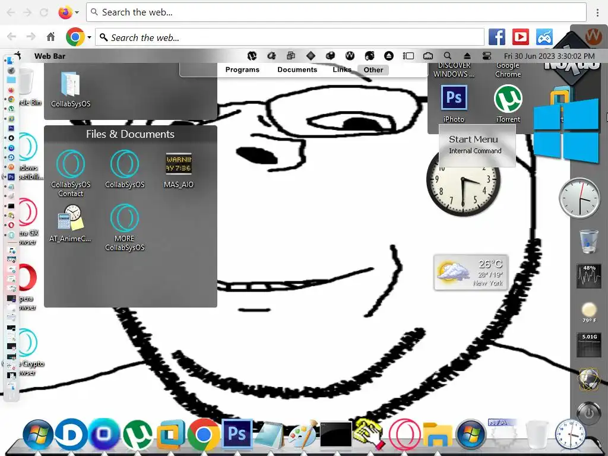
Task: Click the reload button in top bar
Action: tap(44, 12)
